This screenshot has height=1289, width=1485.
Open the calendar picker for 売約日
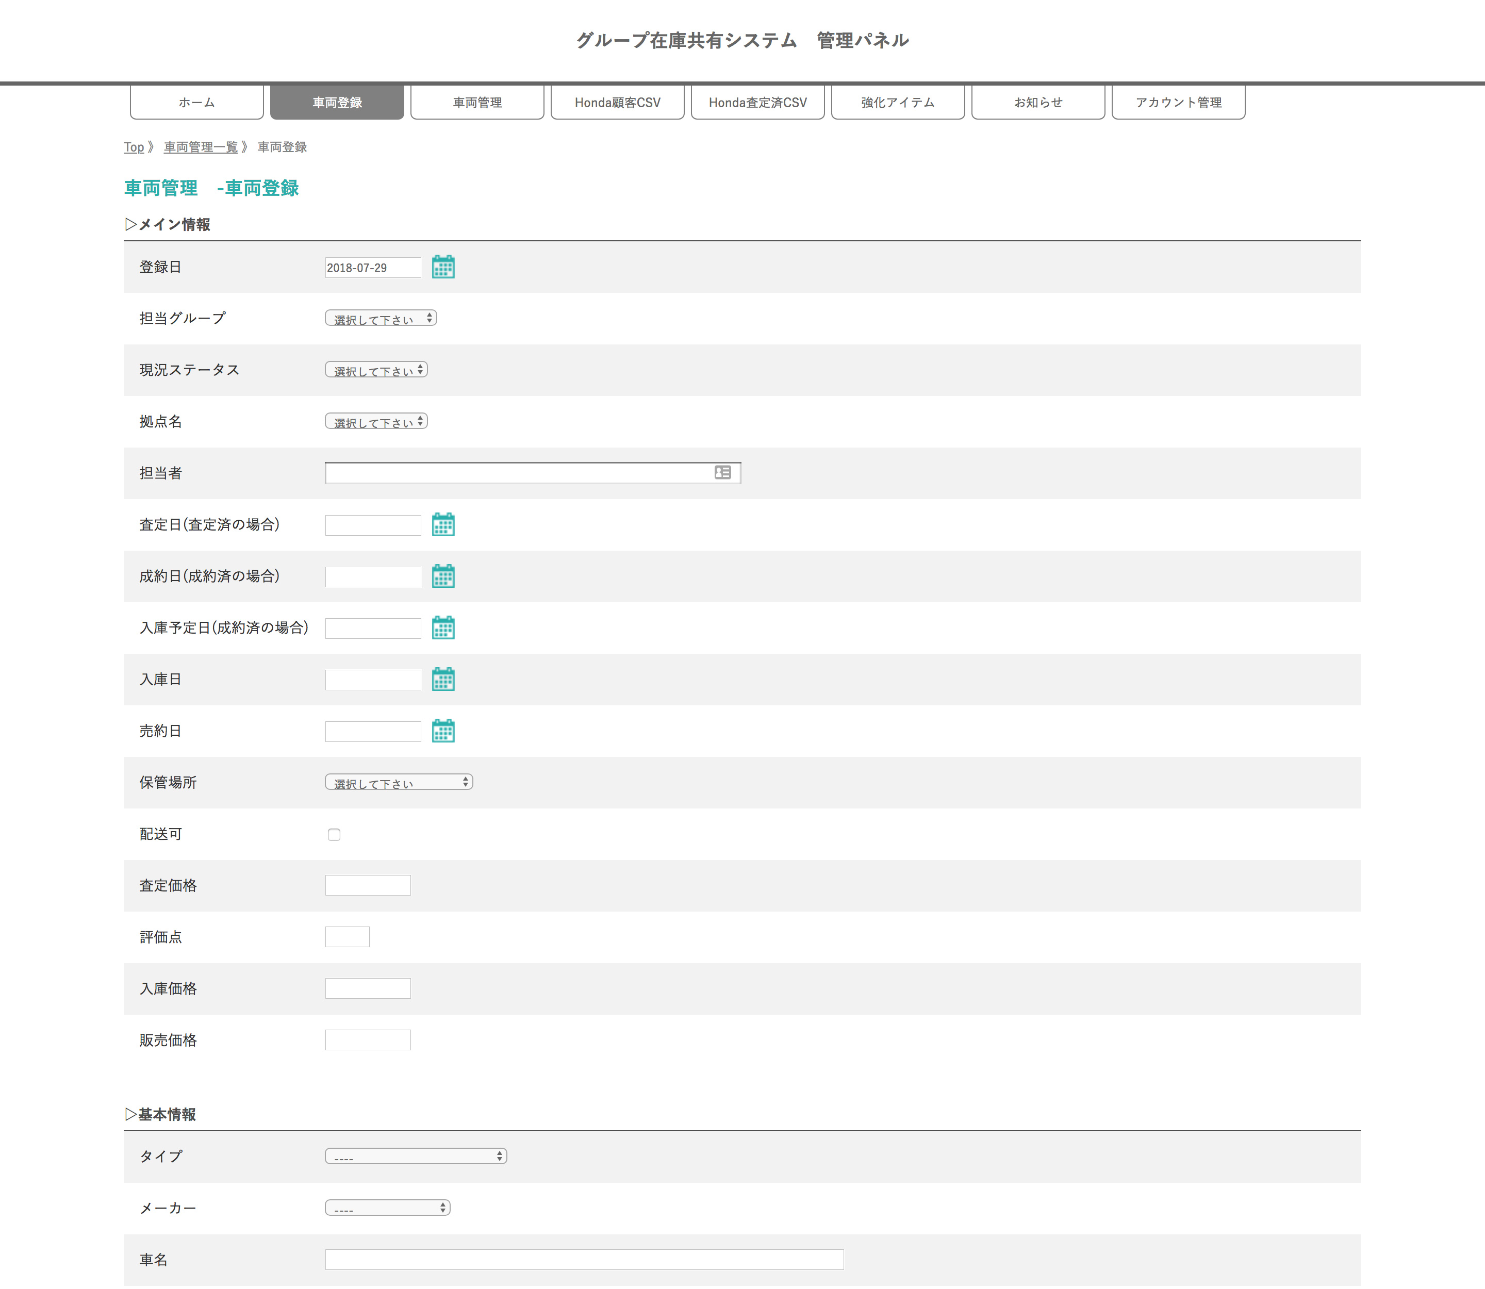coord(444,731)
